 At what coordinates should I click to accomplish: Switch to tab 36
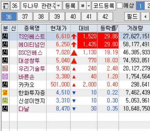(9, 16)
